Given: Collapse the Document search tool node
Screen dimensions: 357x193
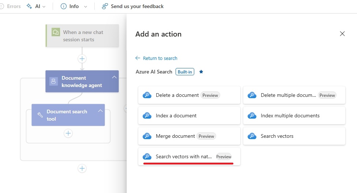Looking at the screenshot, I should pos(100,111).
